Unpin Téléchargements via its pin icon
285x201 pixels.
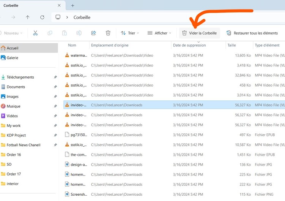pos(55,77)
